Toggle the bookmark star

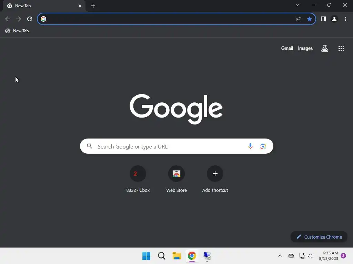[x=310, y=19]
